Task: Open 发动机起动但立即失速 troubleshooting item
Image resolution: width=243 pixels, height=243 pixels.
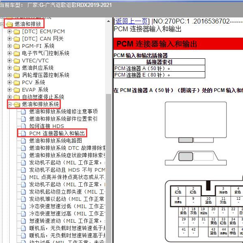Action: pos(67,192)
